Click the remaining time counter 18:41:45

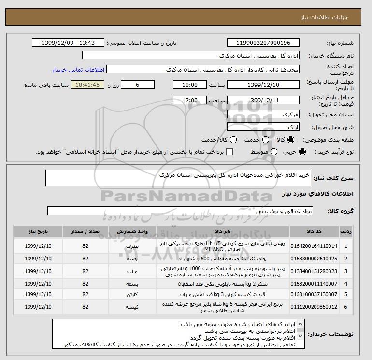(x=87, y=85)
